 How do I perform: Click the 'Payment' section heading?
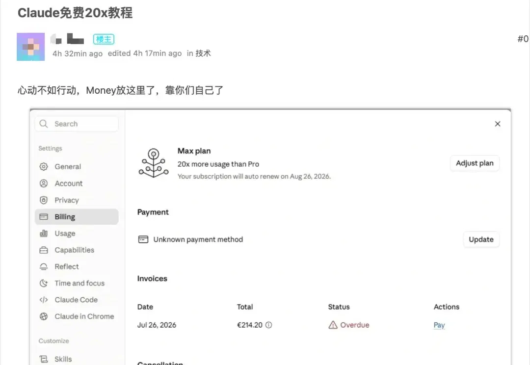(153, 212)
